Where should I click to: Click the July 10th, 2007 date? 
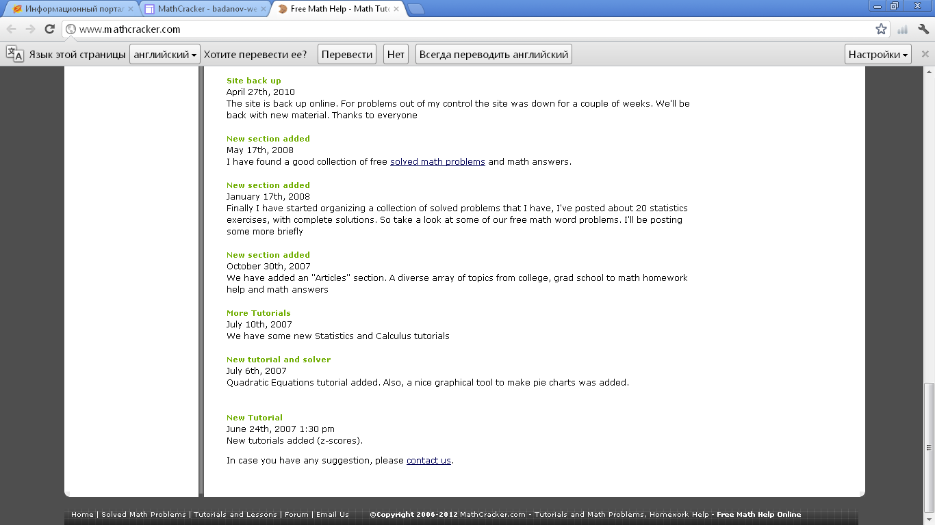point(259,325)
